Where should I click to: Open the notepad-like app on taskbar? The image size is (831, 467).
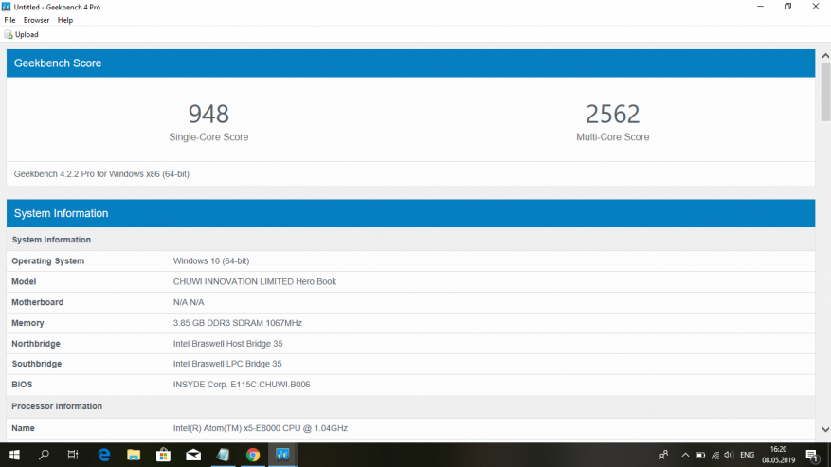click(223, 455)
